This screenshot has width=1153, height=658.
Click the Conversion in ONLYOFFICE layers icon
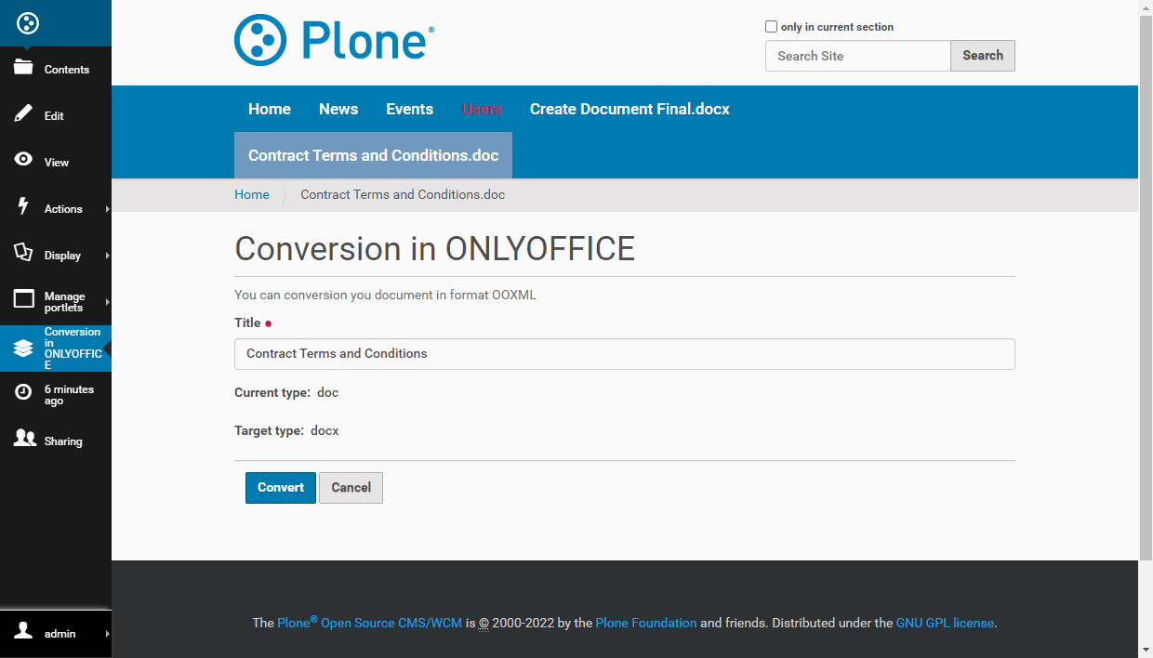point(24,349)
